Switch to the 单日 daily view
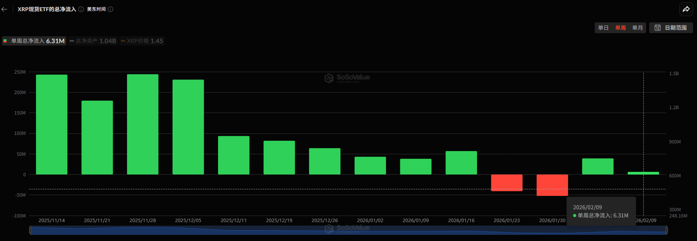This screenshot has width=697, height=241. tap(603, 28)
